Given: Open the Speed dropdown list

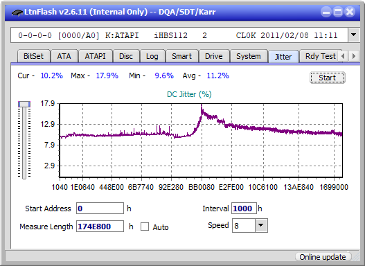Looking at the screenshot, I should (261, 225).
